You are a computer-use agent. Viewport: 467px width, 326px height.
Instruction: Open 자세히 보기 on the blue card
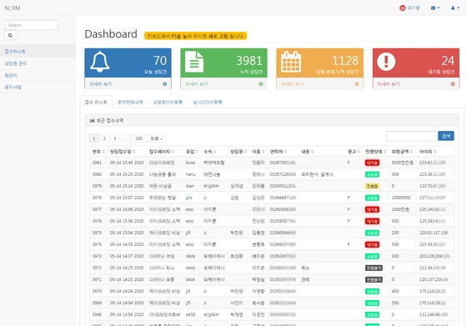(101, 84)
